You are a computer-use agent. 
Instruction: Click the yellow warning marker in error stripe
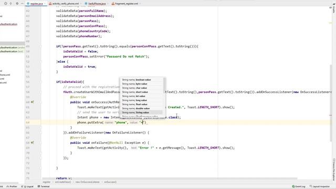[330, 23]
